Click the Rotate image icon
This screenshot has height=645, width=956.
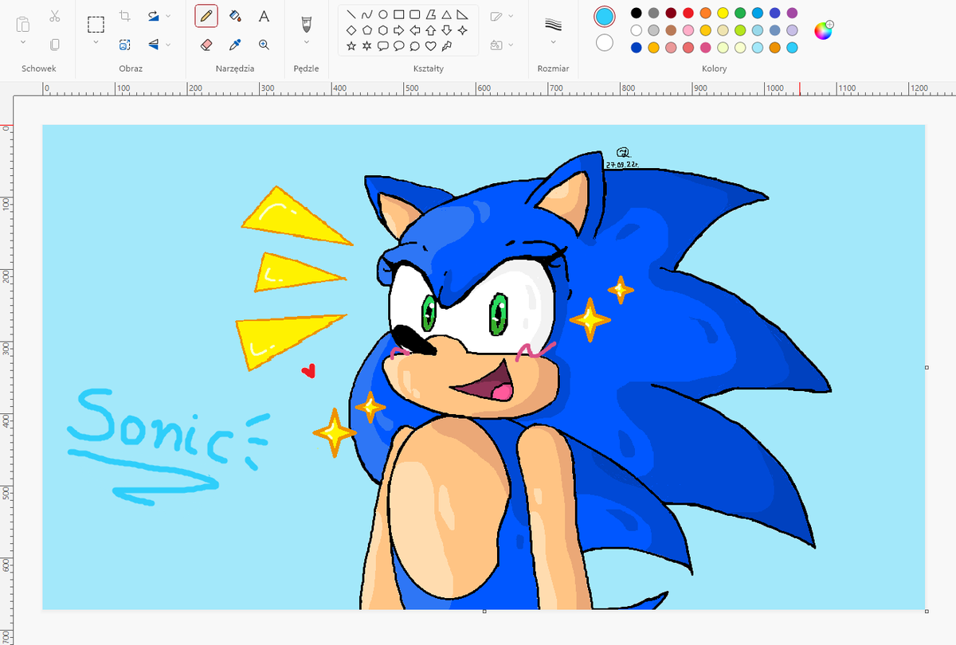point(153,16)
